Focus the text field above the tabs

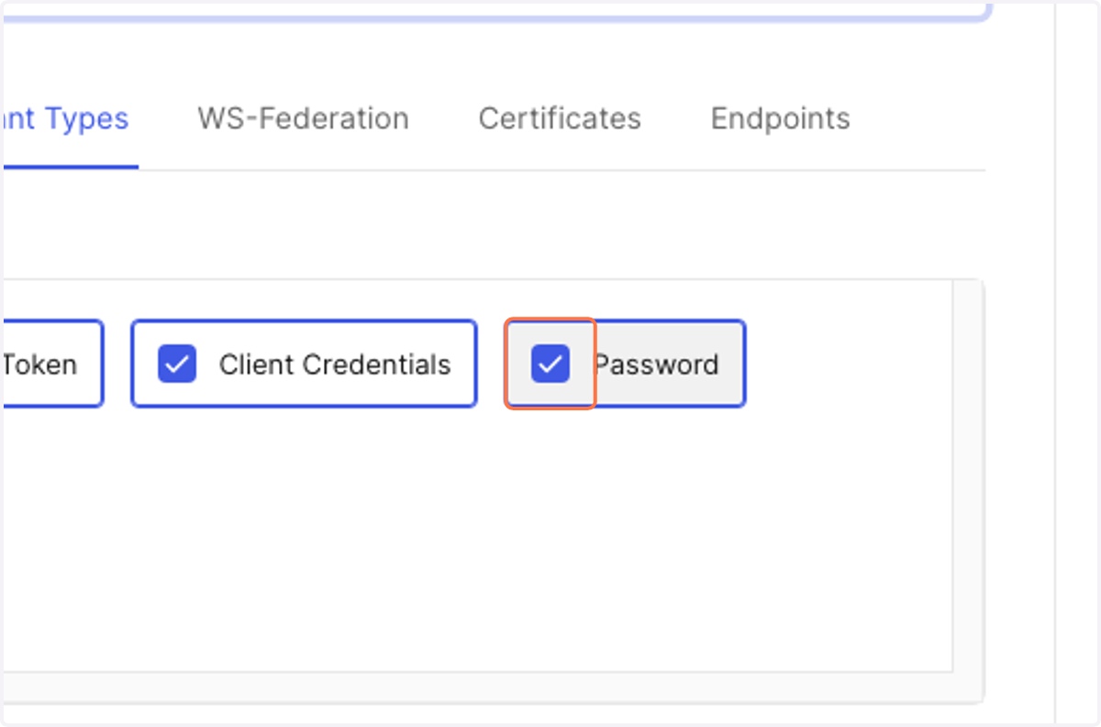(x=495, y=9)
